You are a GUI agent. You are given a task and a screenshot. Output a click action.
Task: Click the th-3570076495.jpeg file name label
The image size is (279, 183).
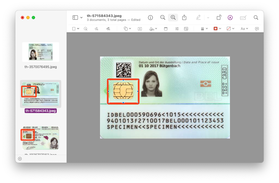click(41, 67)
